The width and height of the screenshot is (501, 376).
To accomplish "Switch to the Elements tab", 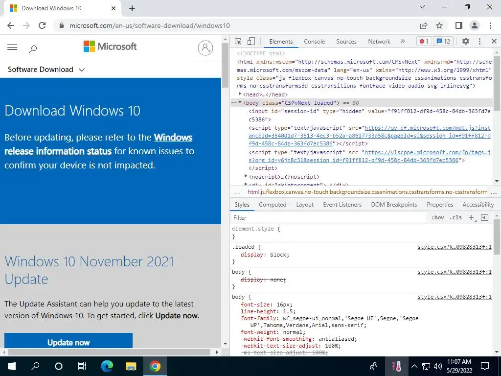I will coord(281,42).
